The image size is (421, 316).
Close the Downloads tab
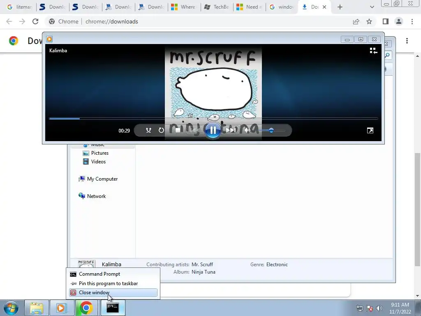click(x=324, y=7)
